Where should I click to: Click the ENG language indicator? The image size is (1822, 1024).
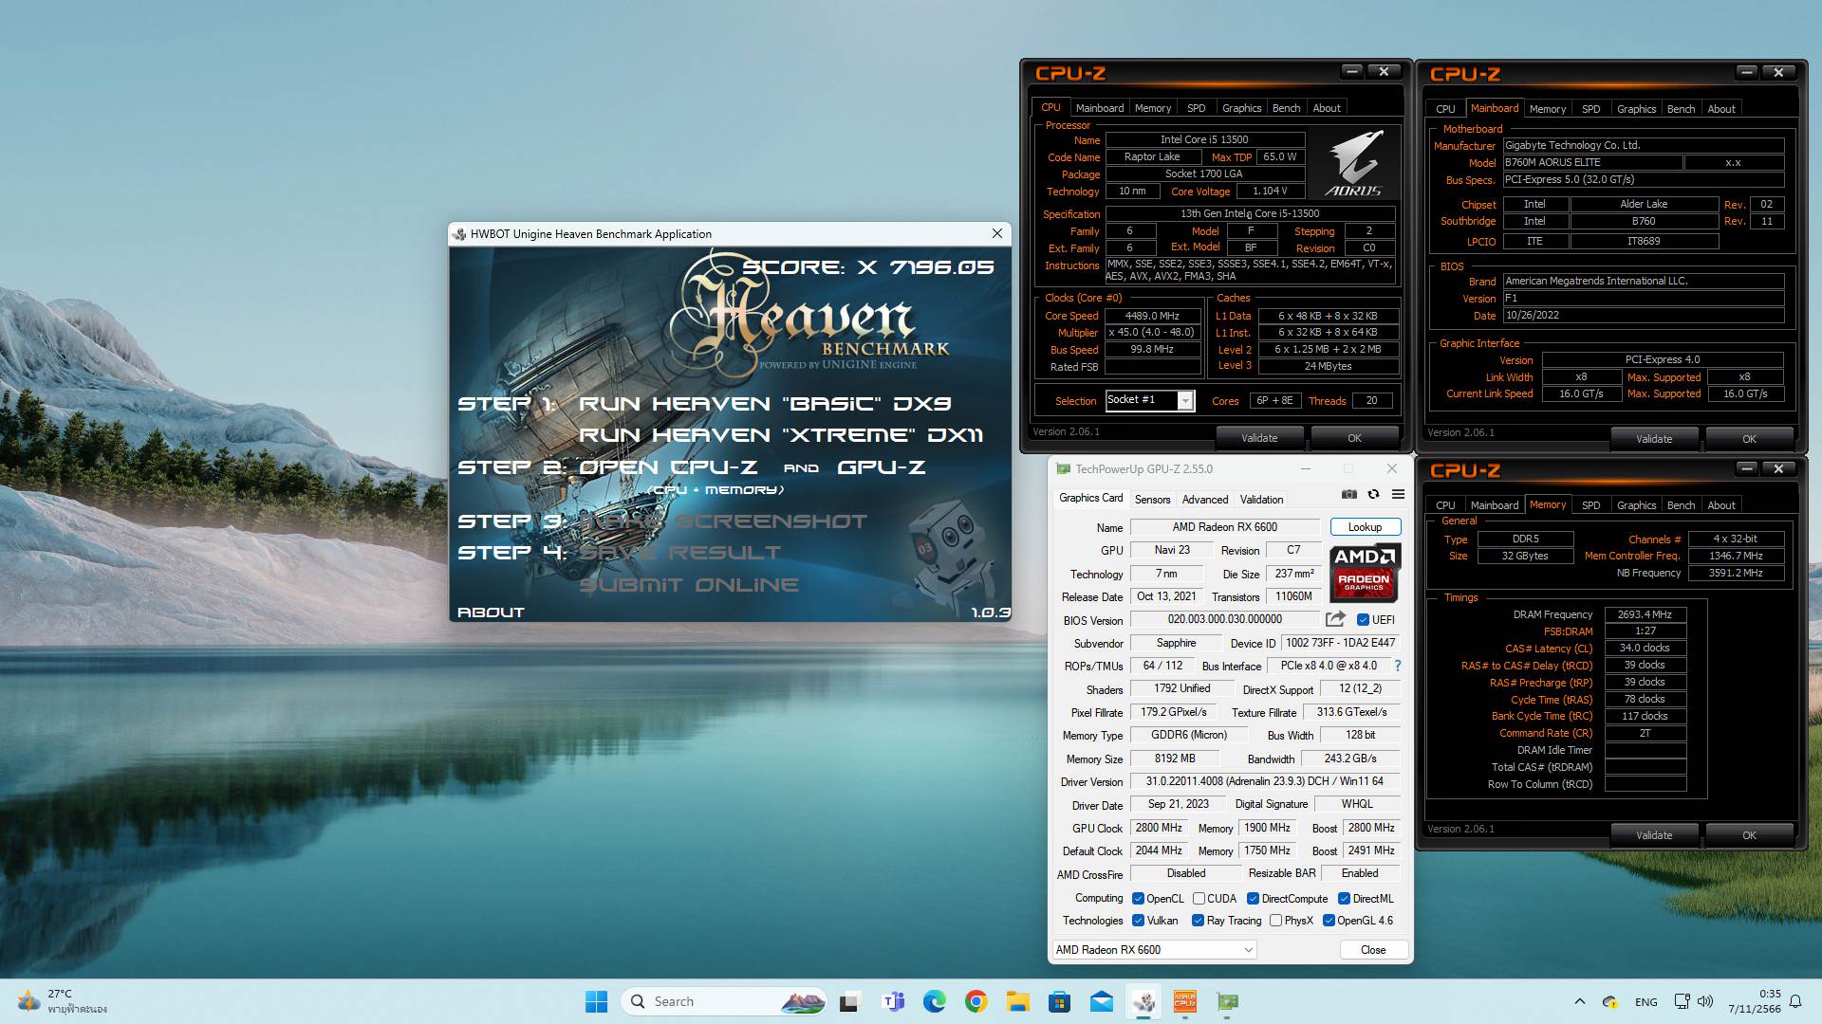tap(1646, 1002)
